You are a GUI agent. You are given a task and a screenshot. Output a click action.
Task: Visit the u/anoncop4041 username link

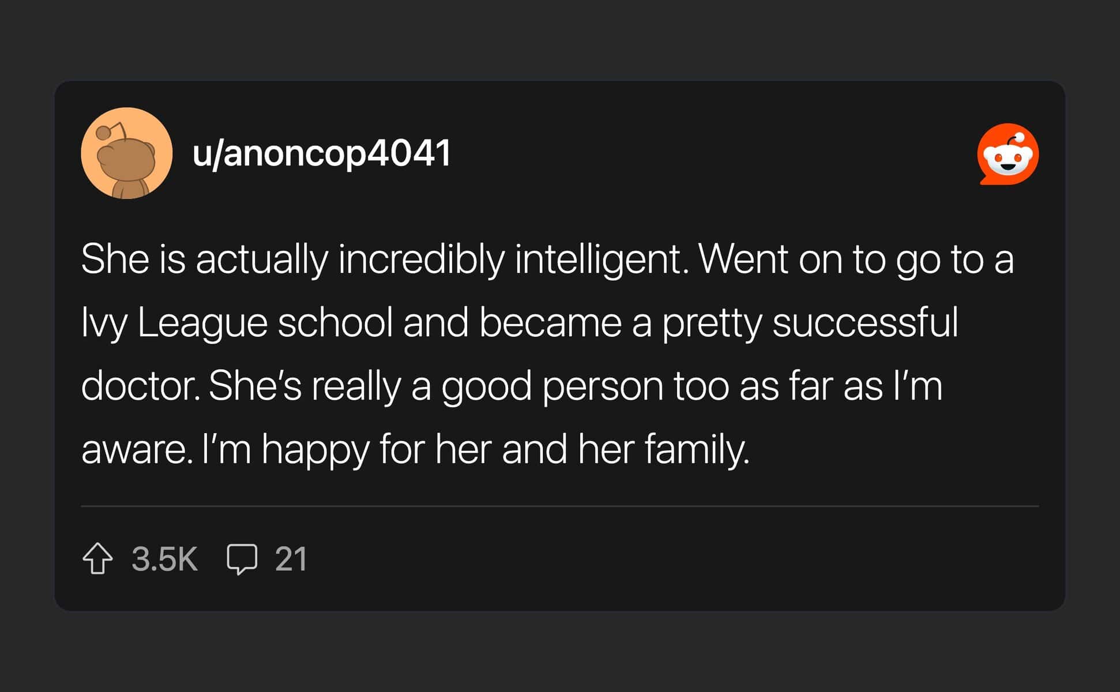pos(321,153)
